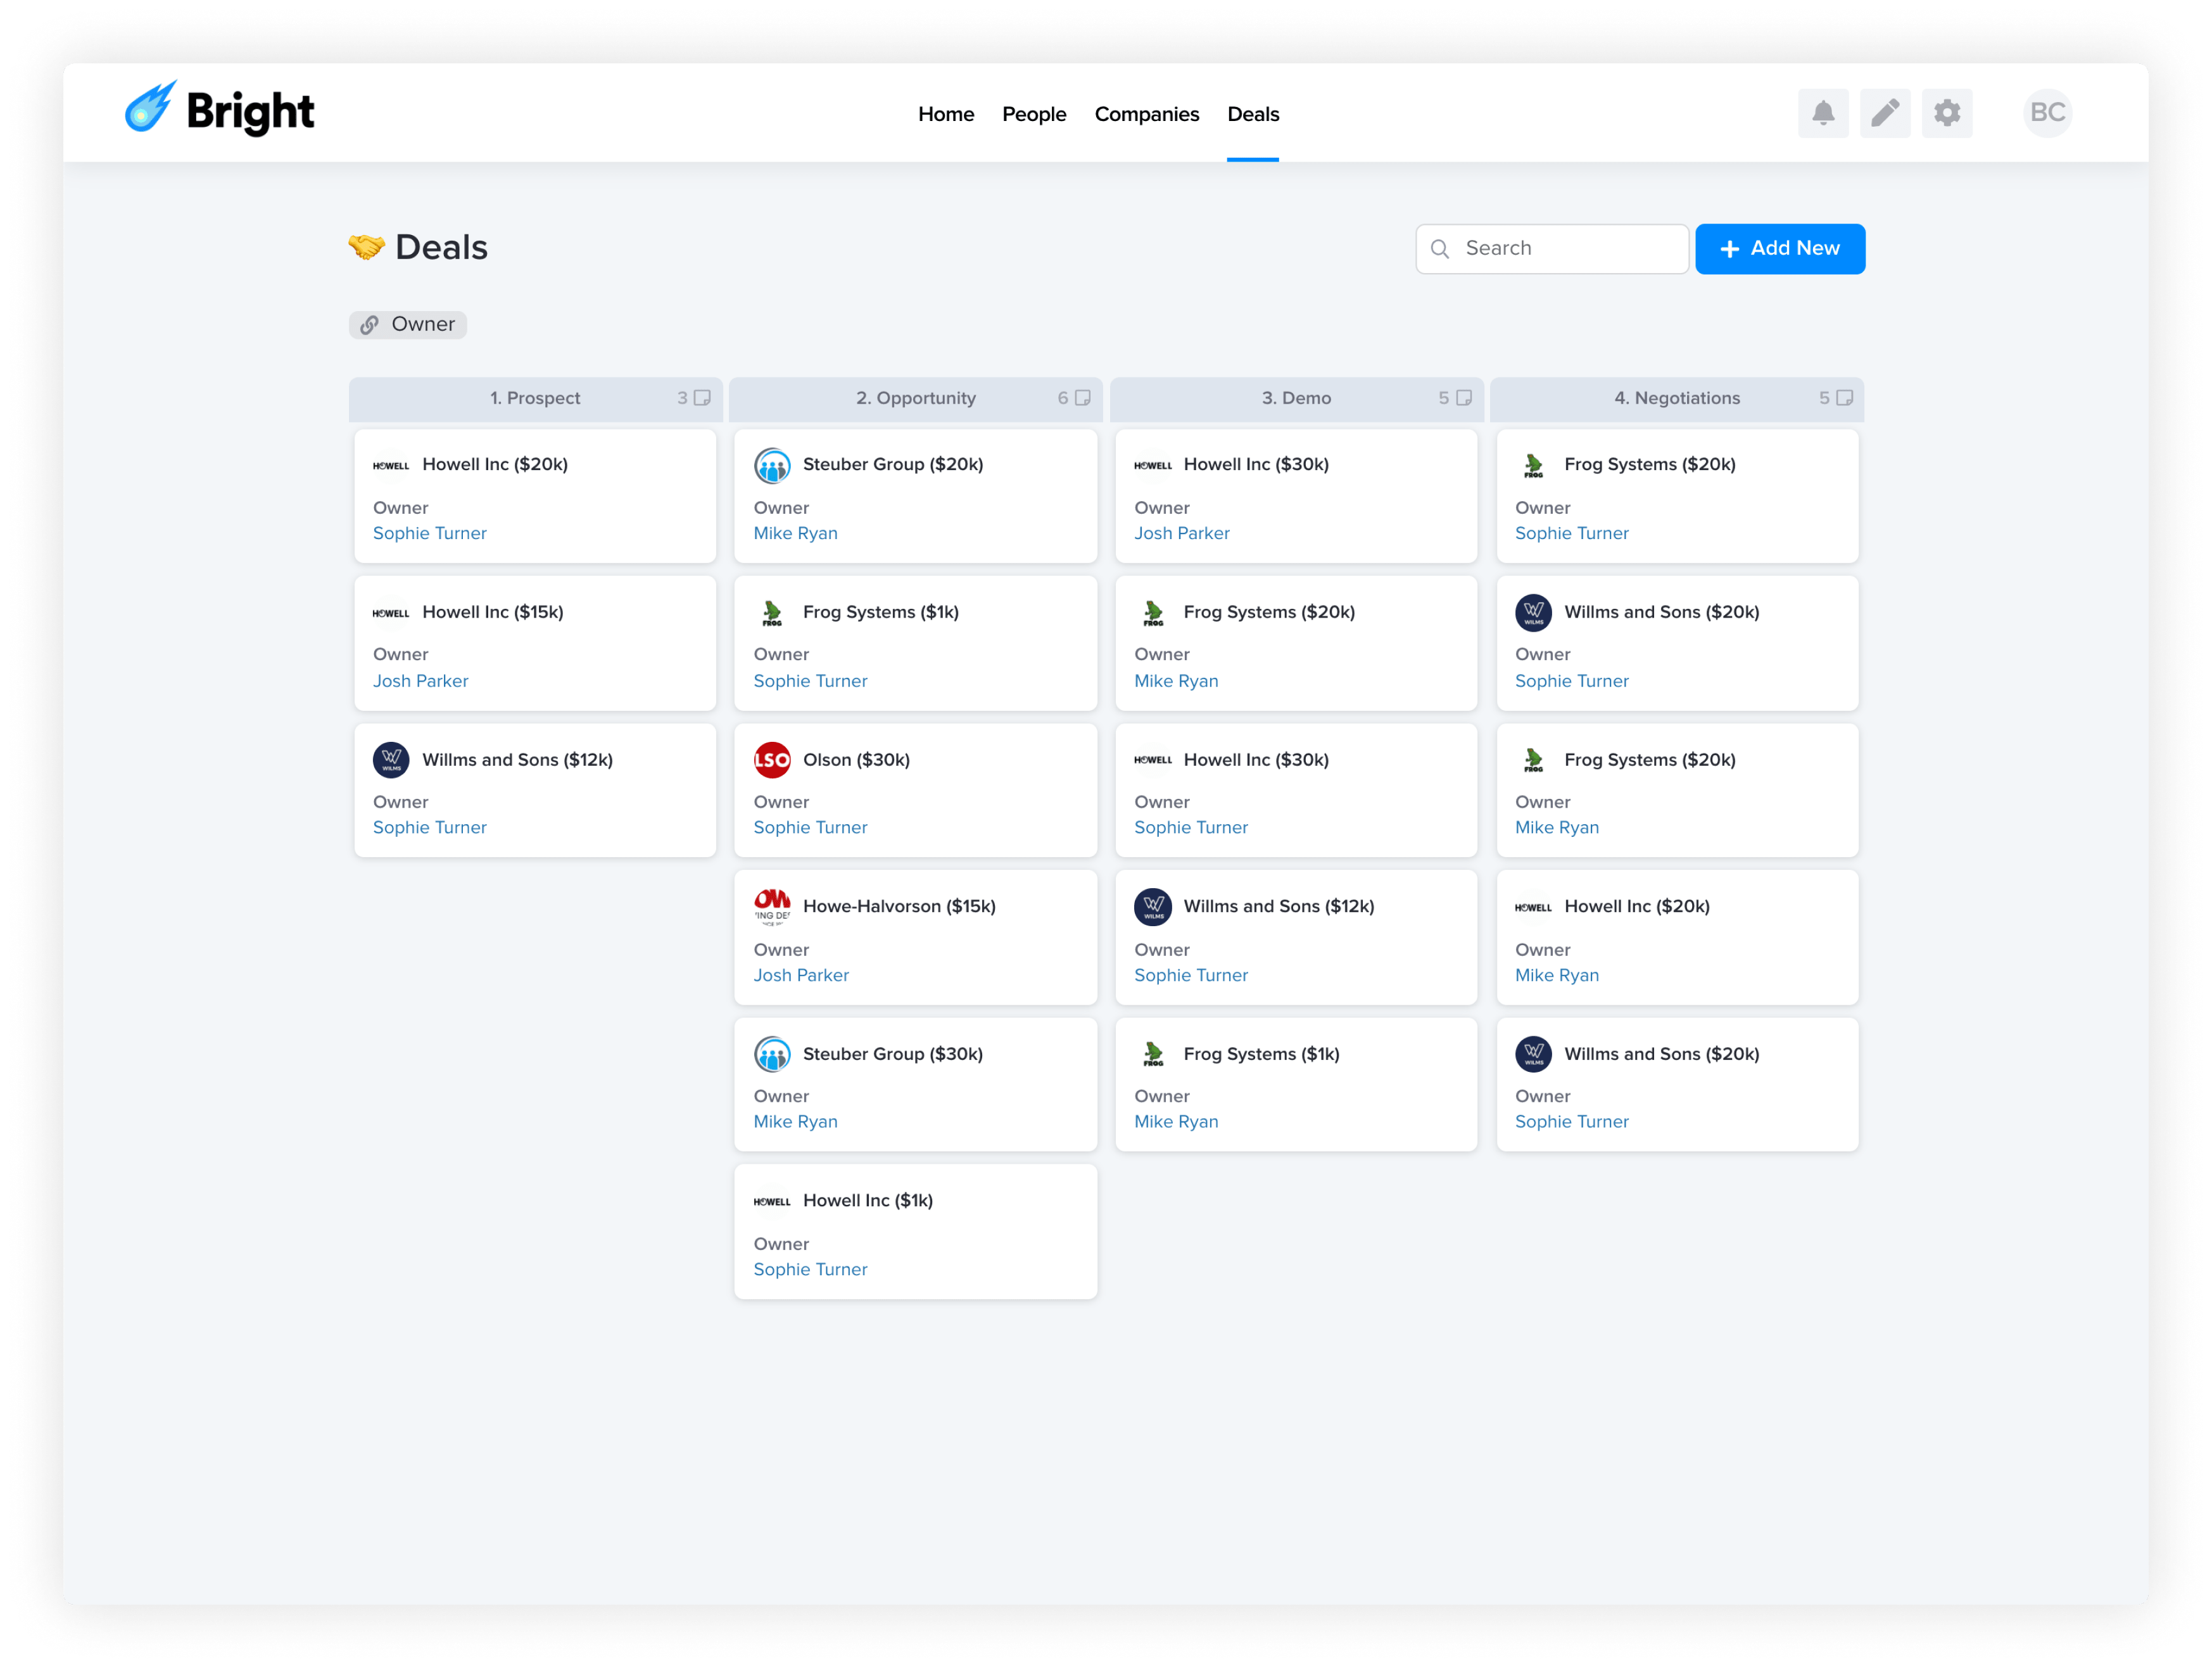Open notifications bell icon
The image size is (2212, 1668).
(x=1822, y=113)
